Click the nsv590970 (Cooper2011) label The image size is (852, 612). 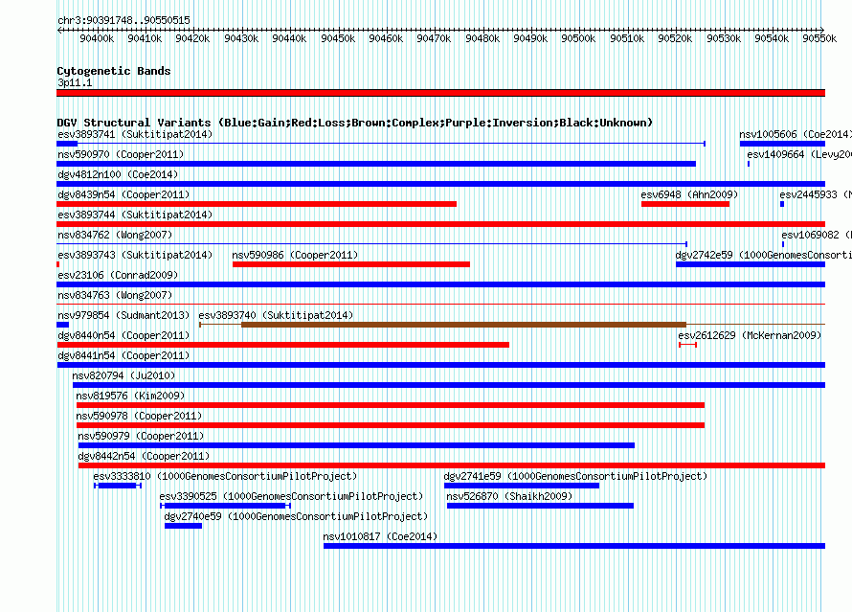coord(121,154)
